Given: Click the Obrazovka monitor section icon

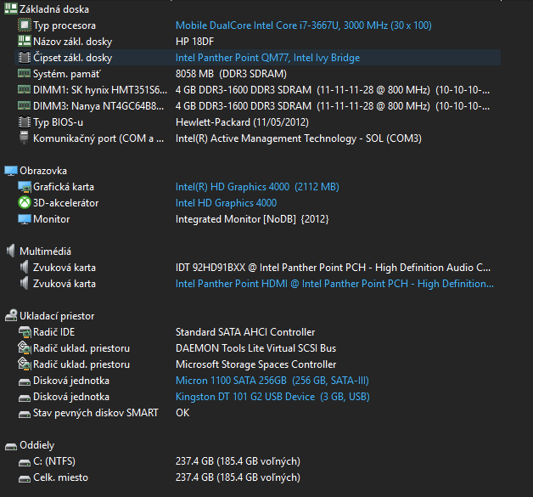Looking at the screenshot, I should (x=10, y=171).
